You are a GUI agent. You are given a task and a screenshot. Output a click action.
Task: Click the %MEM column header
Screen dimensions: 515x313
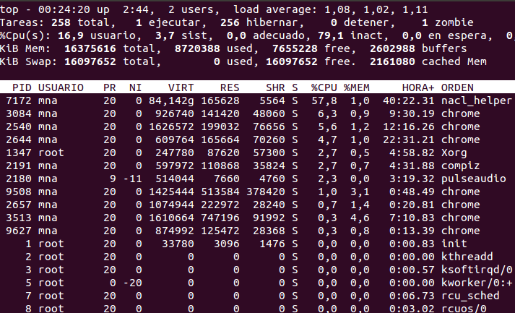(356, 87)
